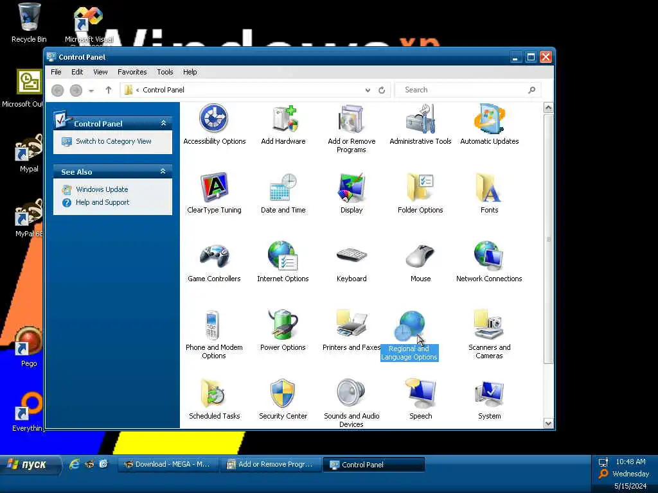
Task: Select Add or Remove Programs icon in Control Panel
Action: (351, 128)
